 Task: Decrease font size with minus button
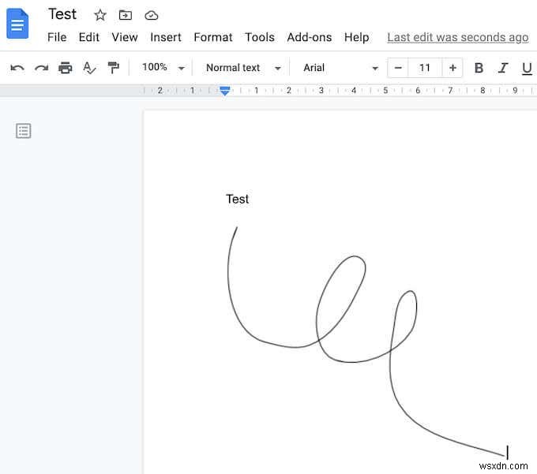[x=398, y=68]
